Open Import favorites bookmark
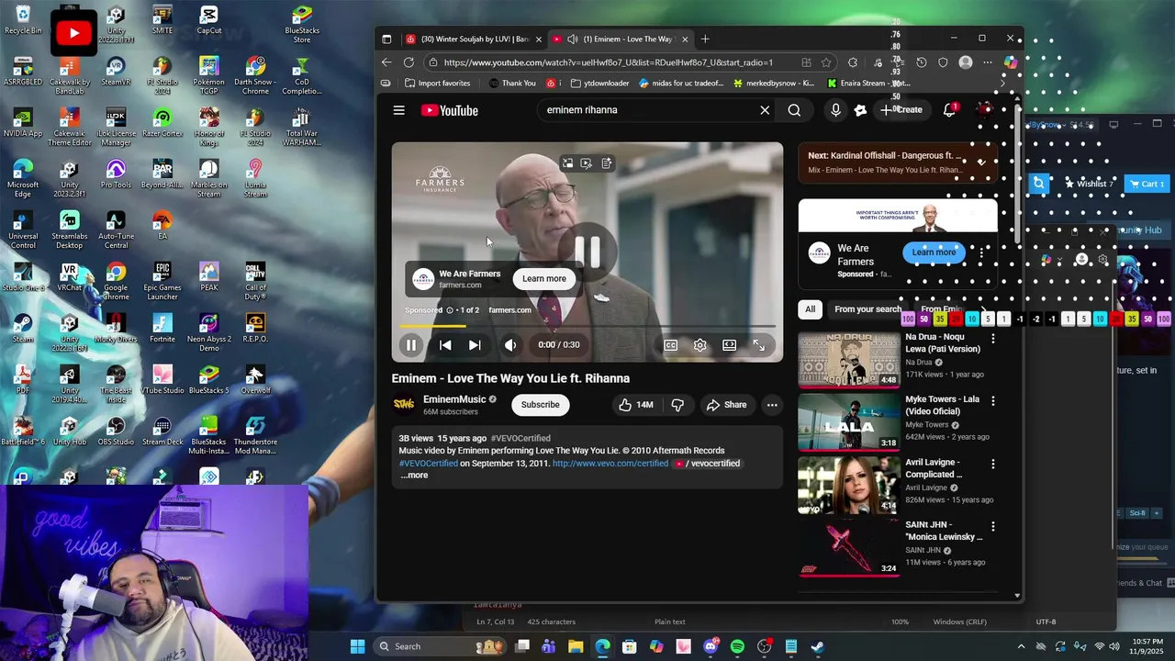The image size is (1175, 661). 436,83
